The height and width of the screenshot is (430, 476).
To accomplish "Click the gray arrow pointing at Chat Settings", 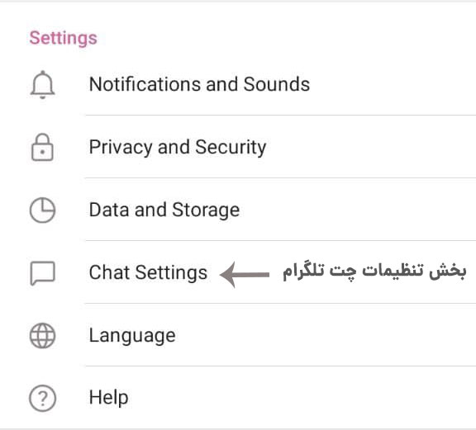I will pos(245,275).
